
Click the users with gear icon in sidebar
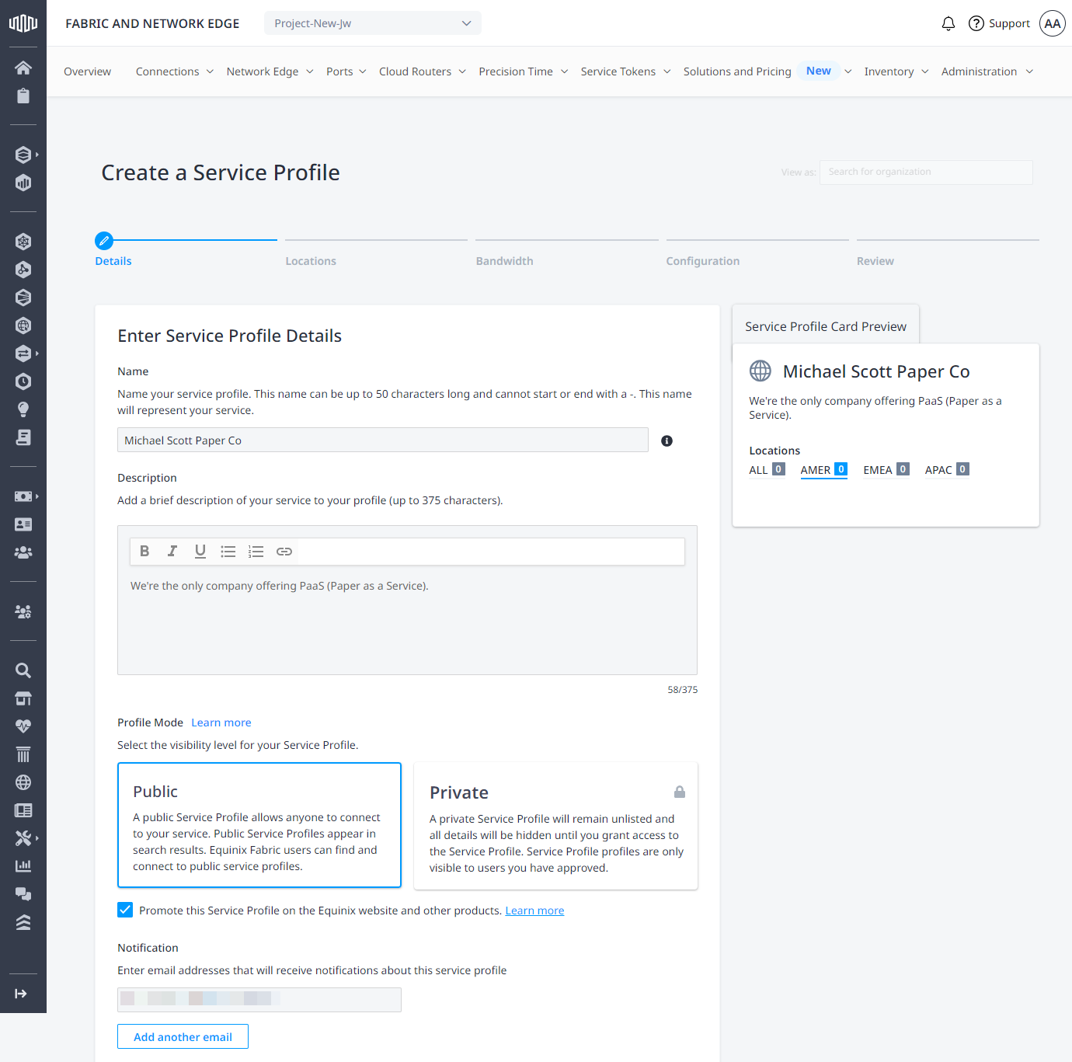click(x=23, y=611)
